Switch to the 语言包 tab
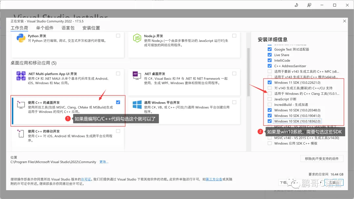This screenshot has height=199, width=354. [x=68, y=28]
